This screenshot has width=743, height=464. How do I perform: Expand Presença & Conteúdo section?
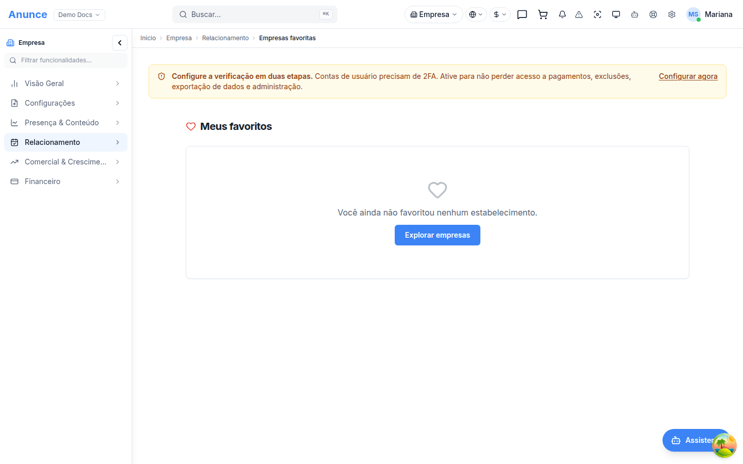[x=66, y=123]
